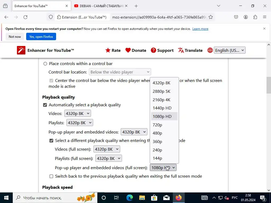
Task: Open File Explorer from the taskbar
Action: (142, 198)
